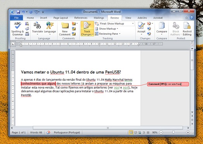Open the Compare documents menu
The width and height of the screenshot is (203, 144).
coord(162,29)
